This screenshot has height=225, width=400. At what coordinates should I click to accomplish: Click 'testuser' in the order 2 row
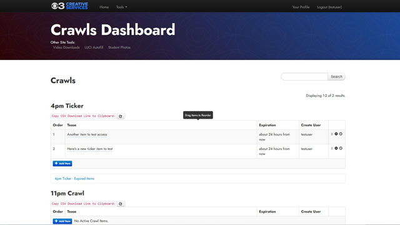pos(307,149)
